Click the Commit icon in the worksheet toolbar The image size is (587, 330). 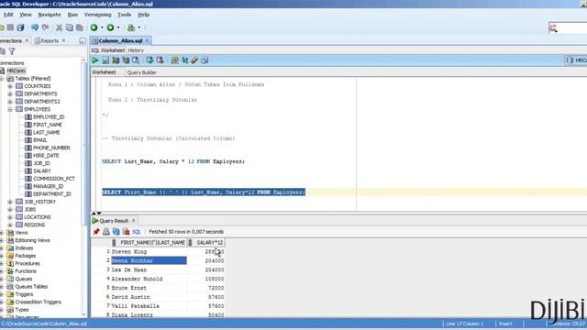(150, 60)
